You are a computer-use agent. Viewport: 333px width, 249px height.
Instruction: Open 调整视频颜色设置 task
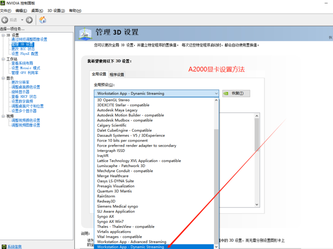pyautogui.click(x=26, y=121)
